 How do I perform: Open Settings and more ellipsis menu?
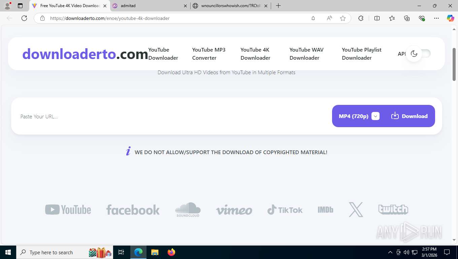click(x=436, y=18)
